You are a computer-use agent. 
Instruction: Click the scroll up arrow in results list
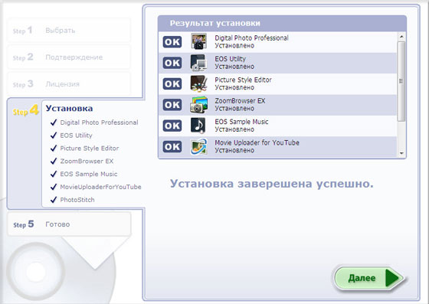pyautogui.click(x=401, y=36)
